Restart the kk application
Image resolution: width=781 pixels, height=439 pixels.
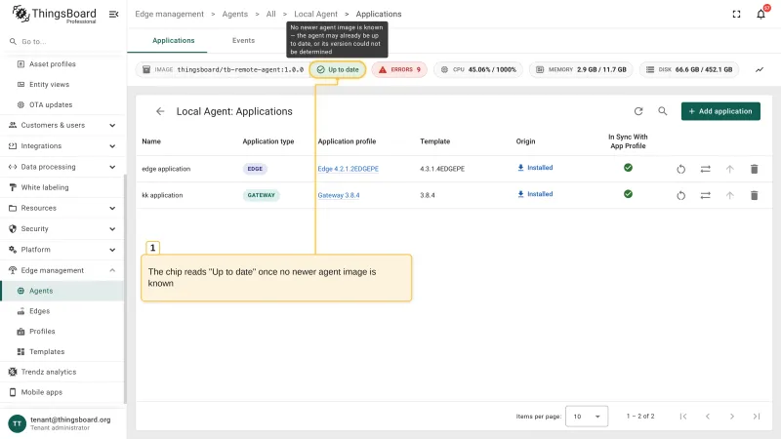[680, 196]
